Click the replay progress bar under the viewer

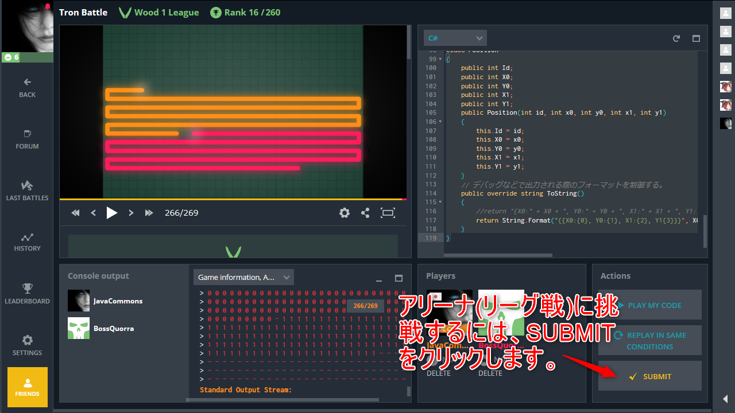233,199
